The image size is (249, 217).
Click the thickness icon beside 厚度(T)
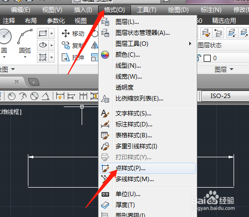pyautogui.click(x=105, y=205)
